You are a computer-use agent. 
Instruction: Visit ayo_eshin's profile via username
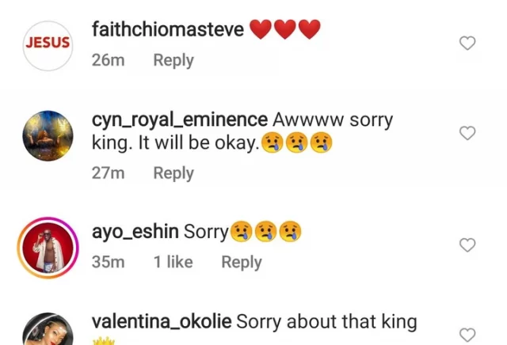[x=135, y=232]
